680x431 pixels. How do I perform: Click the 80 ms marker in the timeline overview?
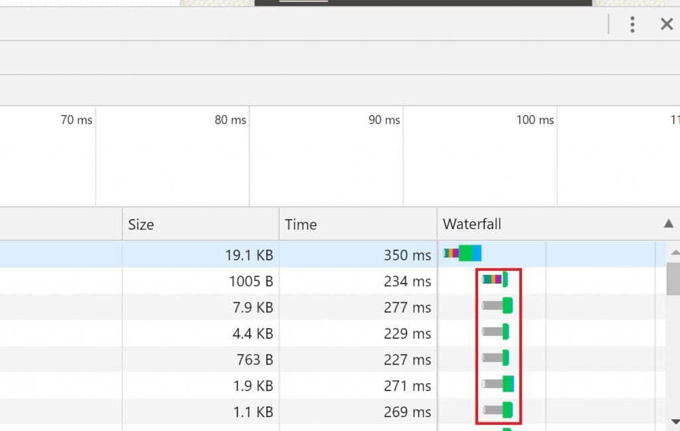[230, 120]
